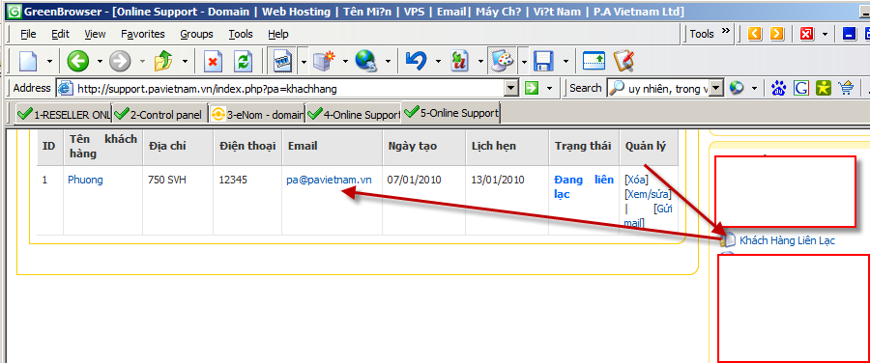Click the [Xóa] delete link
The height and width of the screenshot is (363, 870).
click(636, 180)
